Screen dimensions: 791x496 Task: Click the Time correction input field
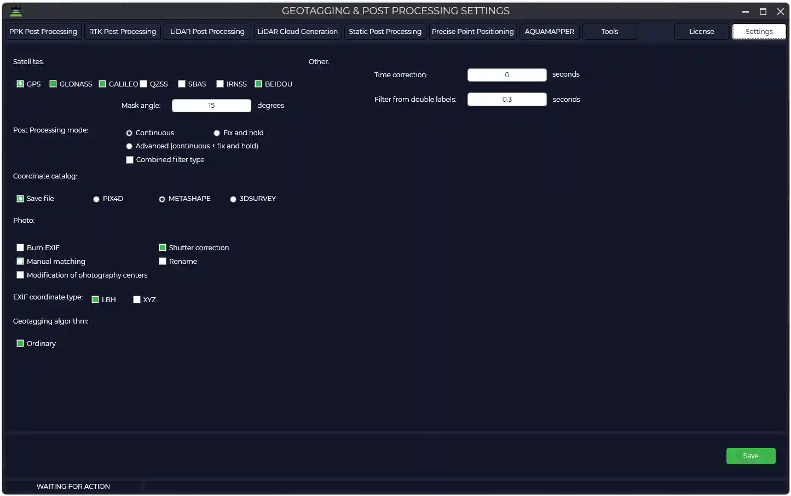(x=507, y=75)
